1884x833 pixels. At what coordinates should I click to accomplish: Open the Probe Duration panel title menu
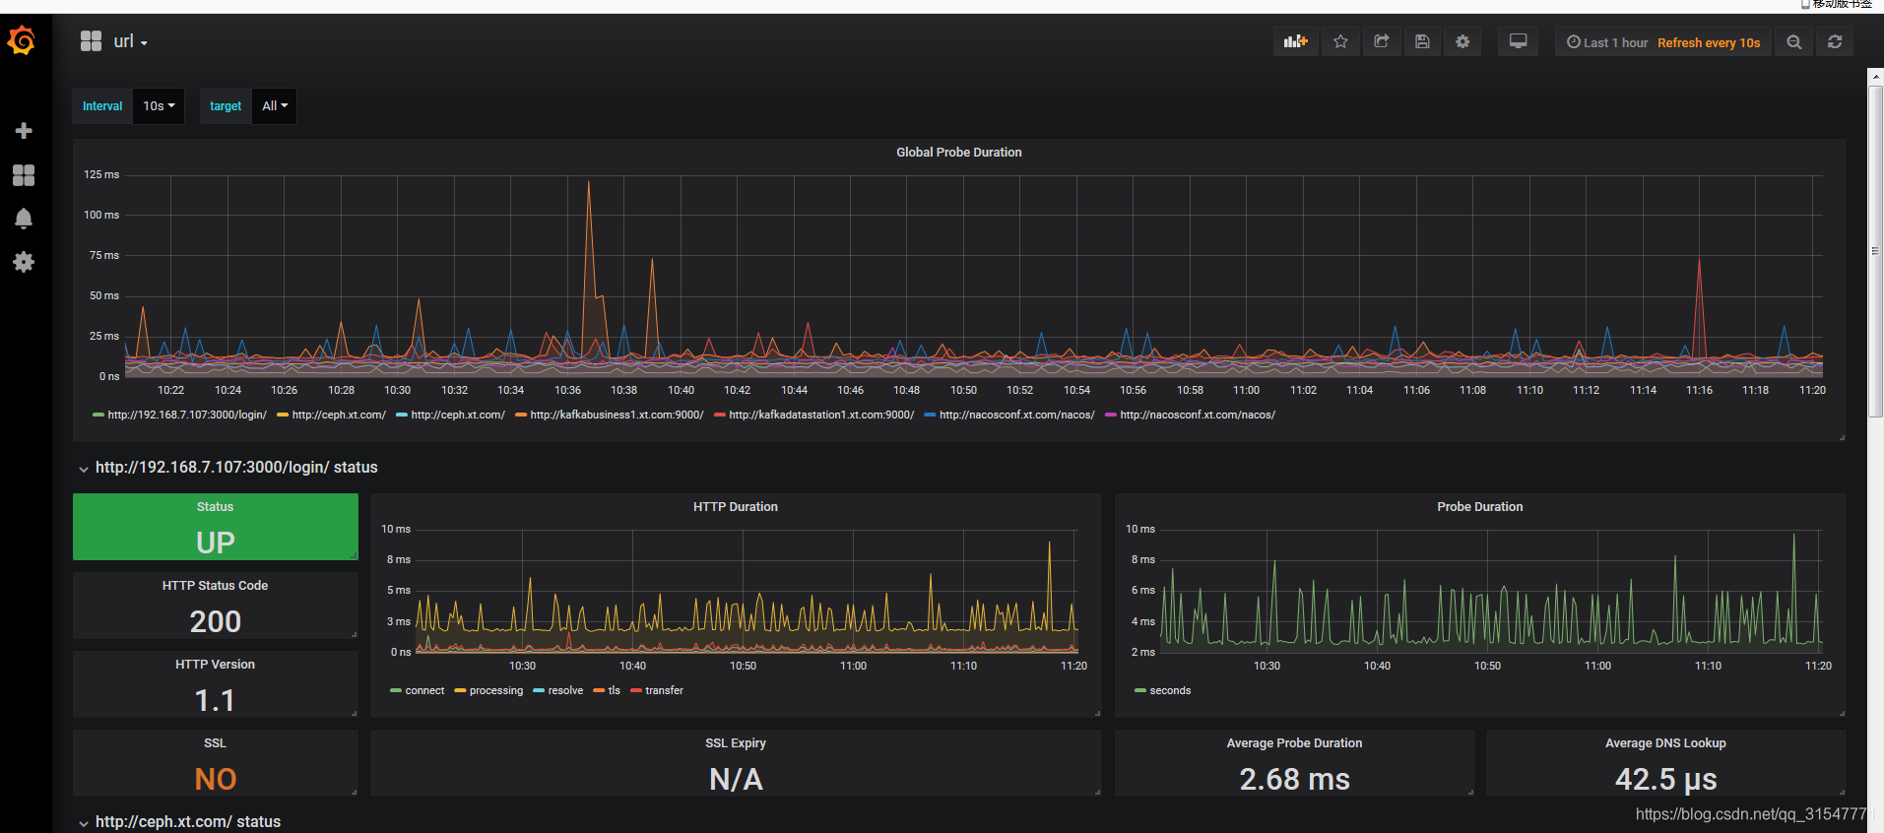[x=1479, y=506]
